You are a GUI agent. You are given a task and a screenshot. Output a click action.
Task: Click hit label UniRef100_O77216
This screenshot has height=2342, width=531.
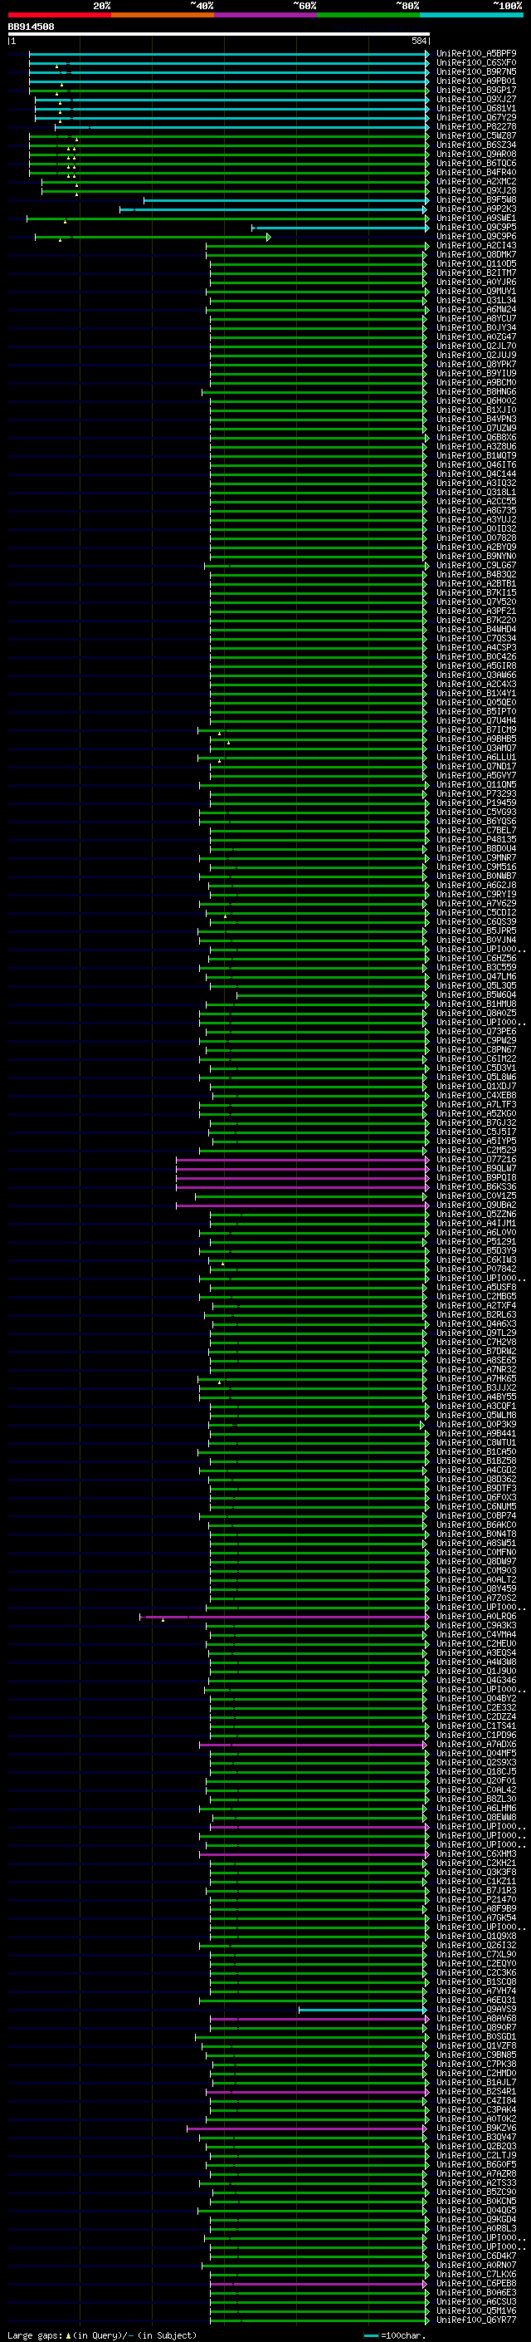tap(475, 1159)
